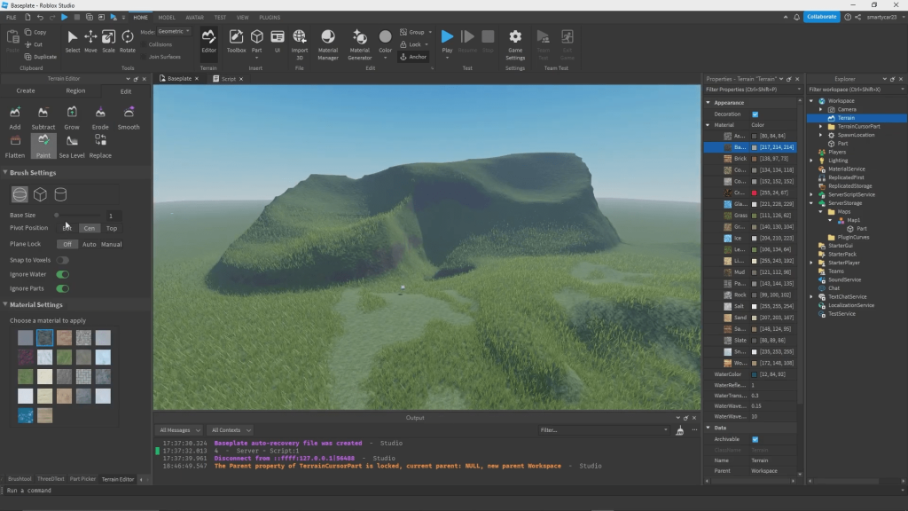
Task: Switch to the Create terrain tab
Action: point(26,91)
